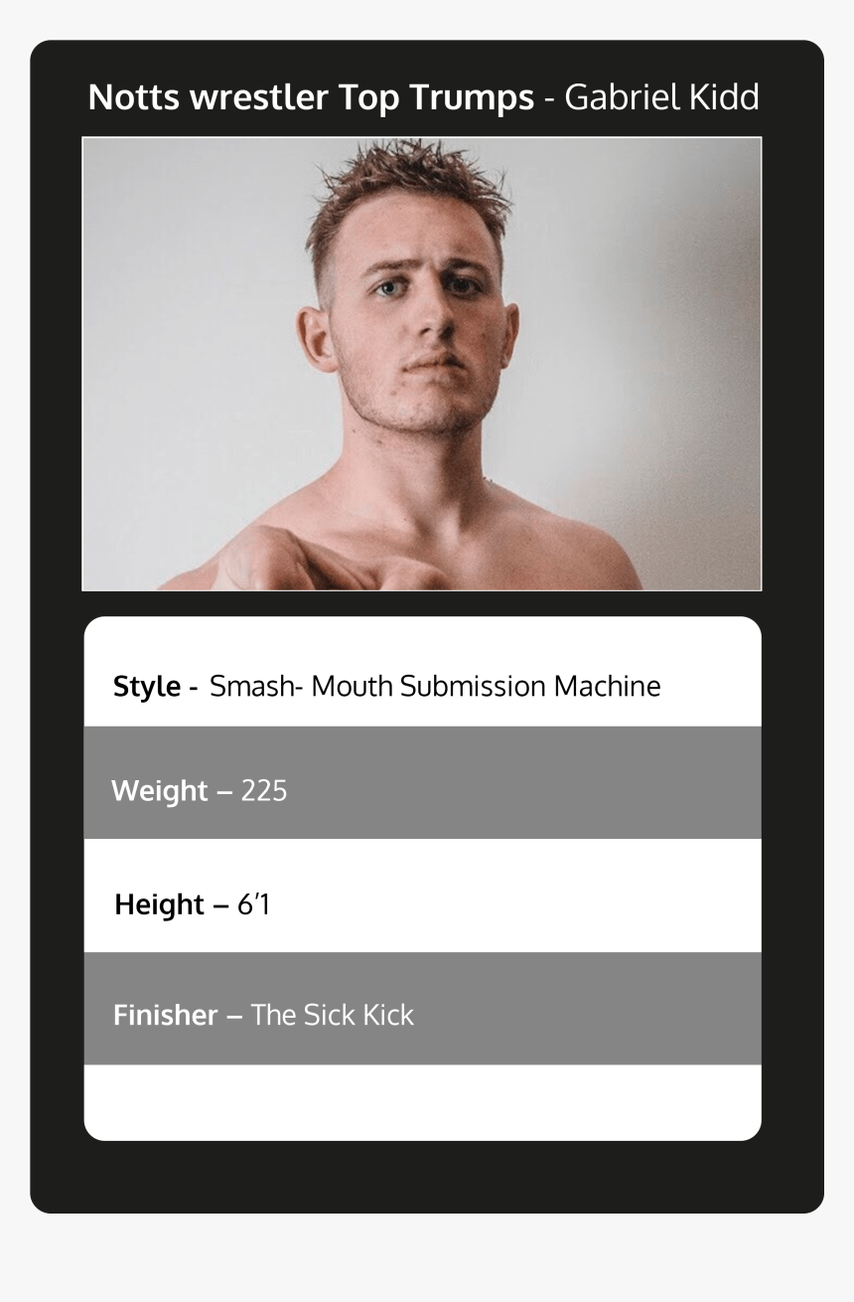Select the bold "Weight –" label

pos(172,791)
